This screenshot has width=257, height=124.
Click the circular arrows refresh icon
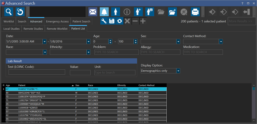tap(120, 21)
